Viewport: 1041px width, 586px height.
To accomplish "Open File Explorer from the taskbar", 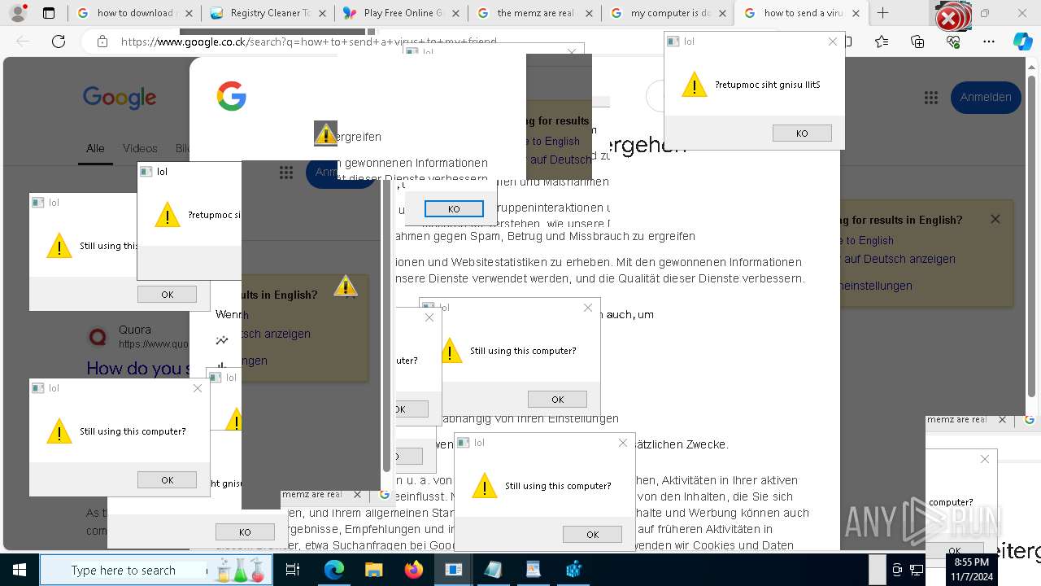I will click(373, 570).
